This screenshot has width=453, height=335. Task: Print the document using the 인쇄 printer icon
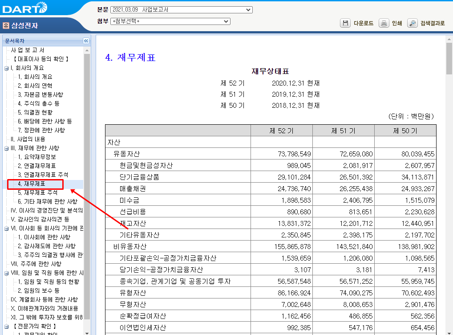click(x=383, y=23)
